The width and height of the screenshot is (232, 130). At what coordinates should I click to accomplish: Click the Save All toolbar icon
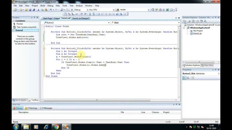point(34,10)
